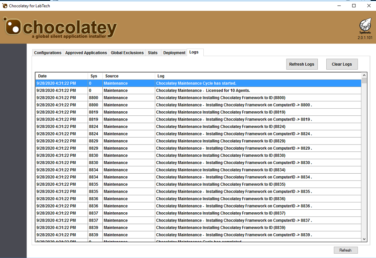
Task: Click scrollbar up arrow in log list
Action: point(364,75)
